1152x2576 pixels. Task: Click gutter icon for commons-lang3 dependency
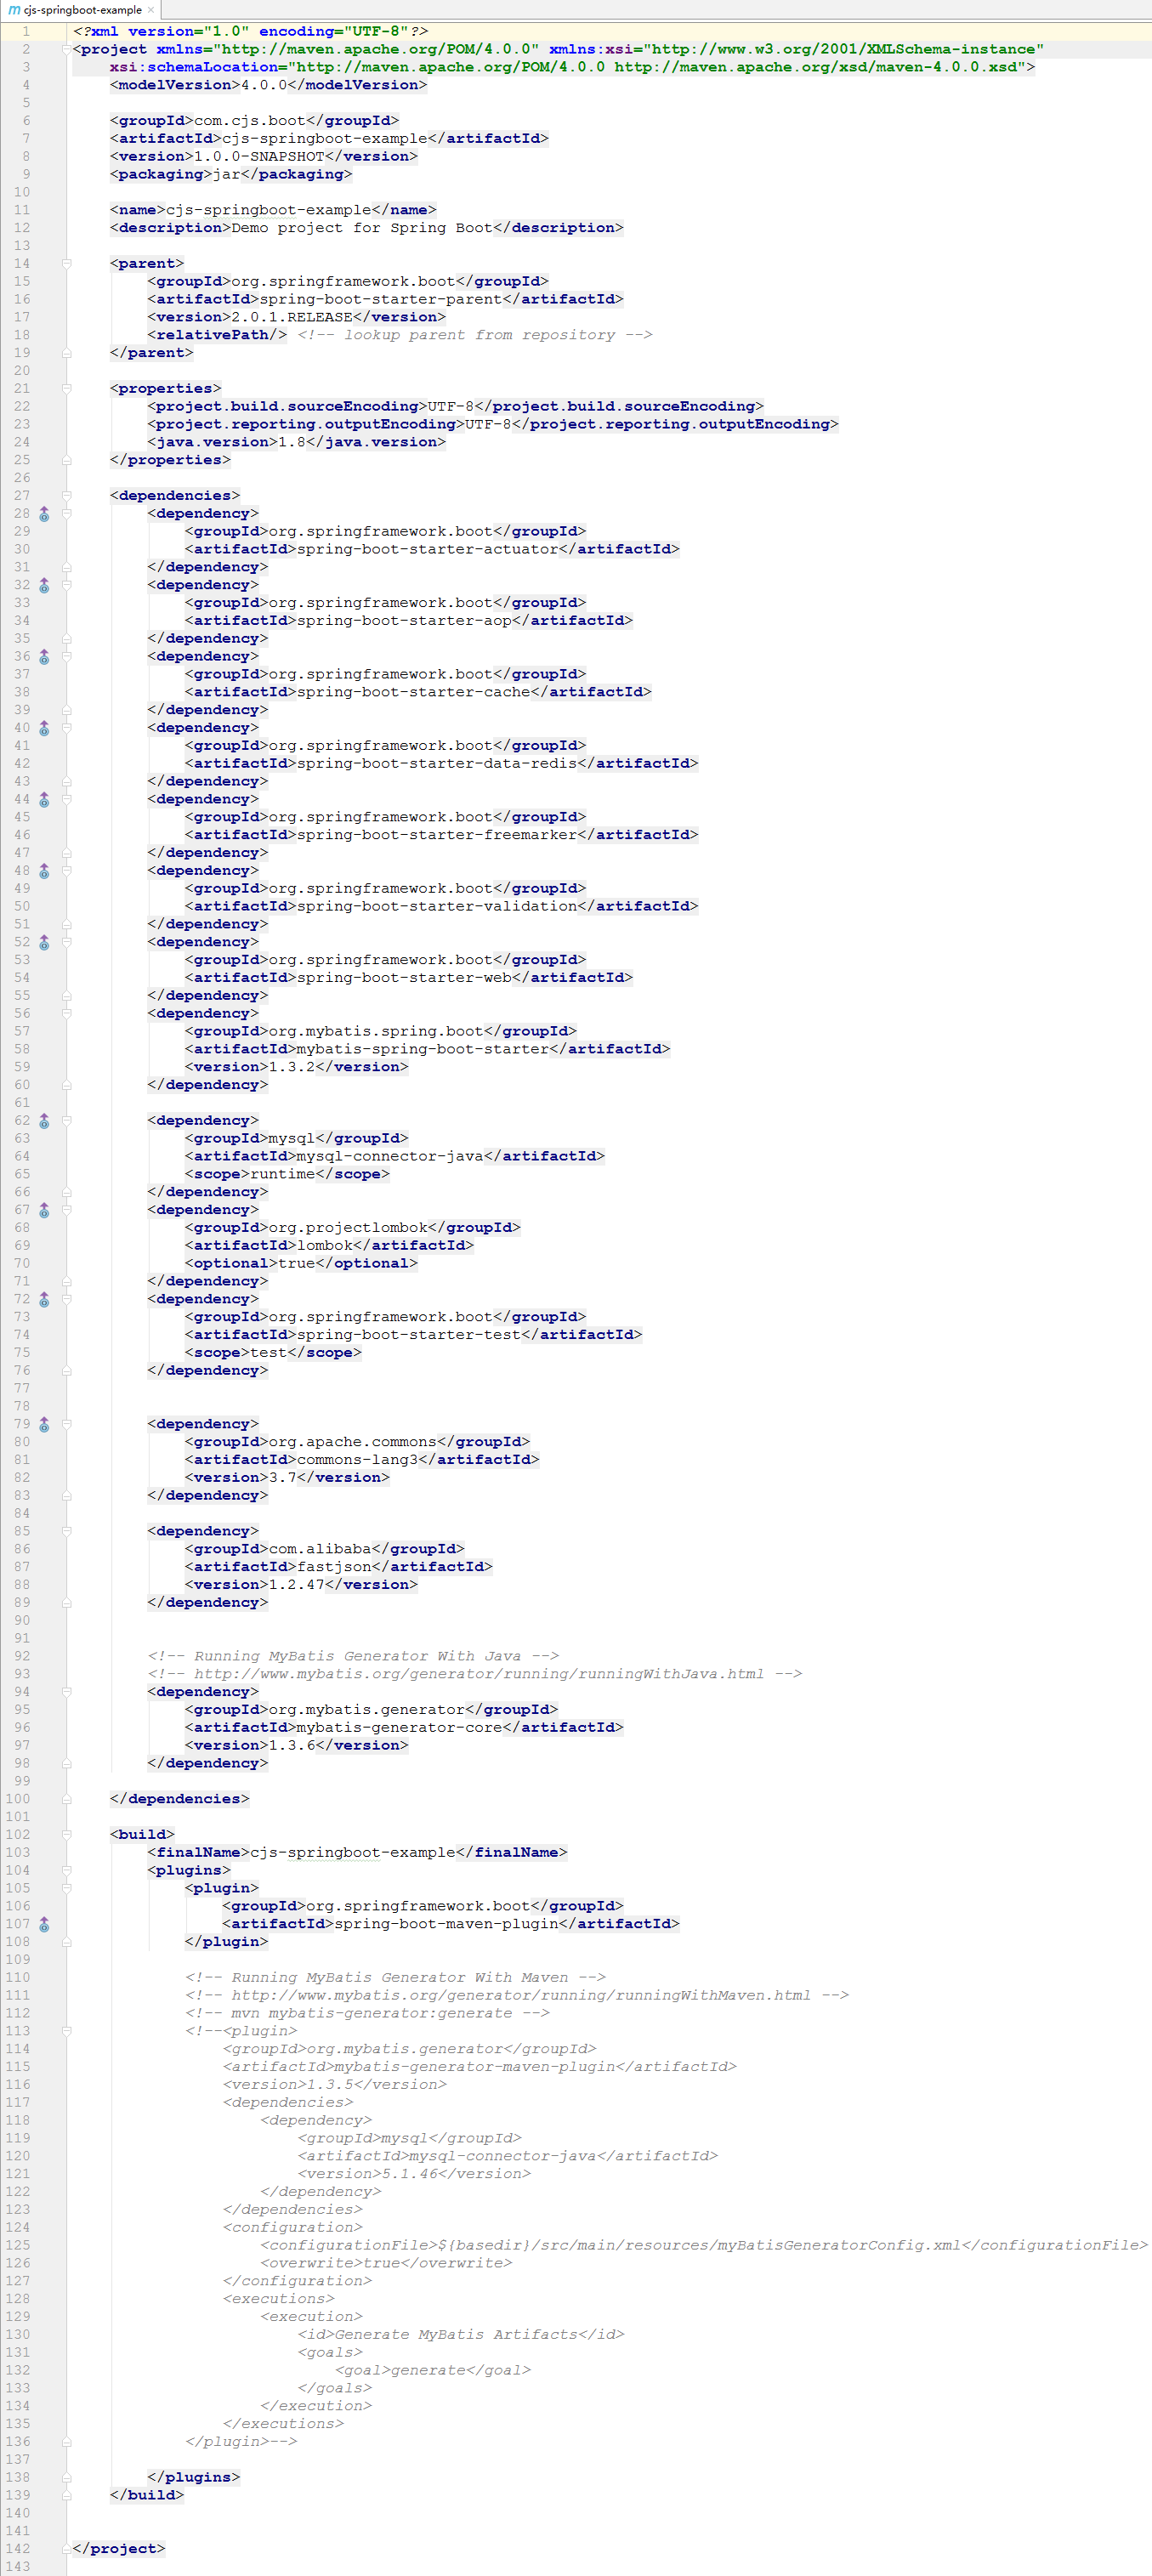(44, 1424)
